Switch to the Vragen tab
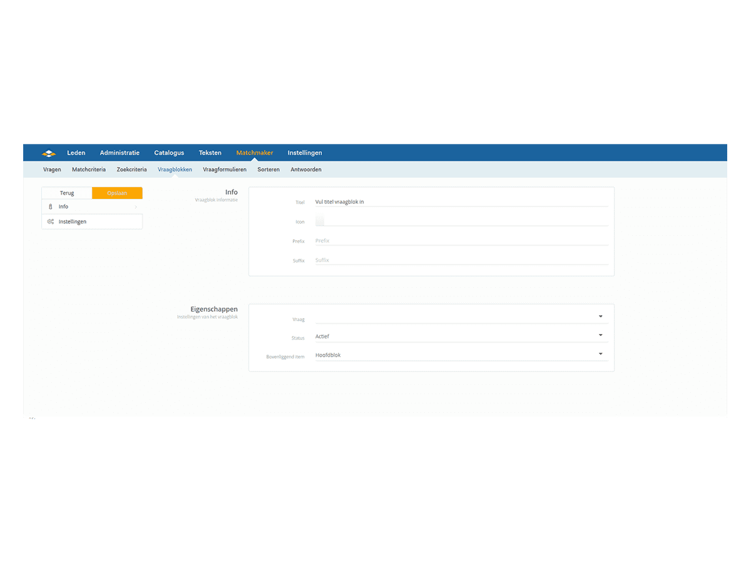751x563 pixels. coord(52,170)
